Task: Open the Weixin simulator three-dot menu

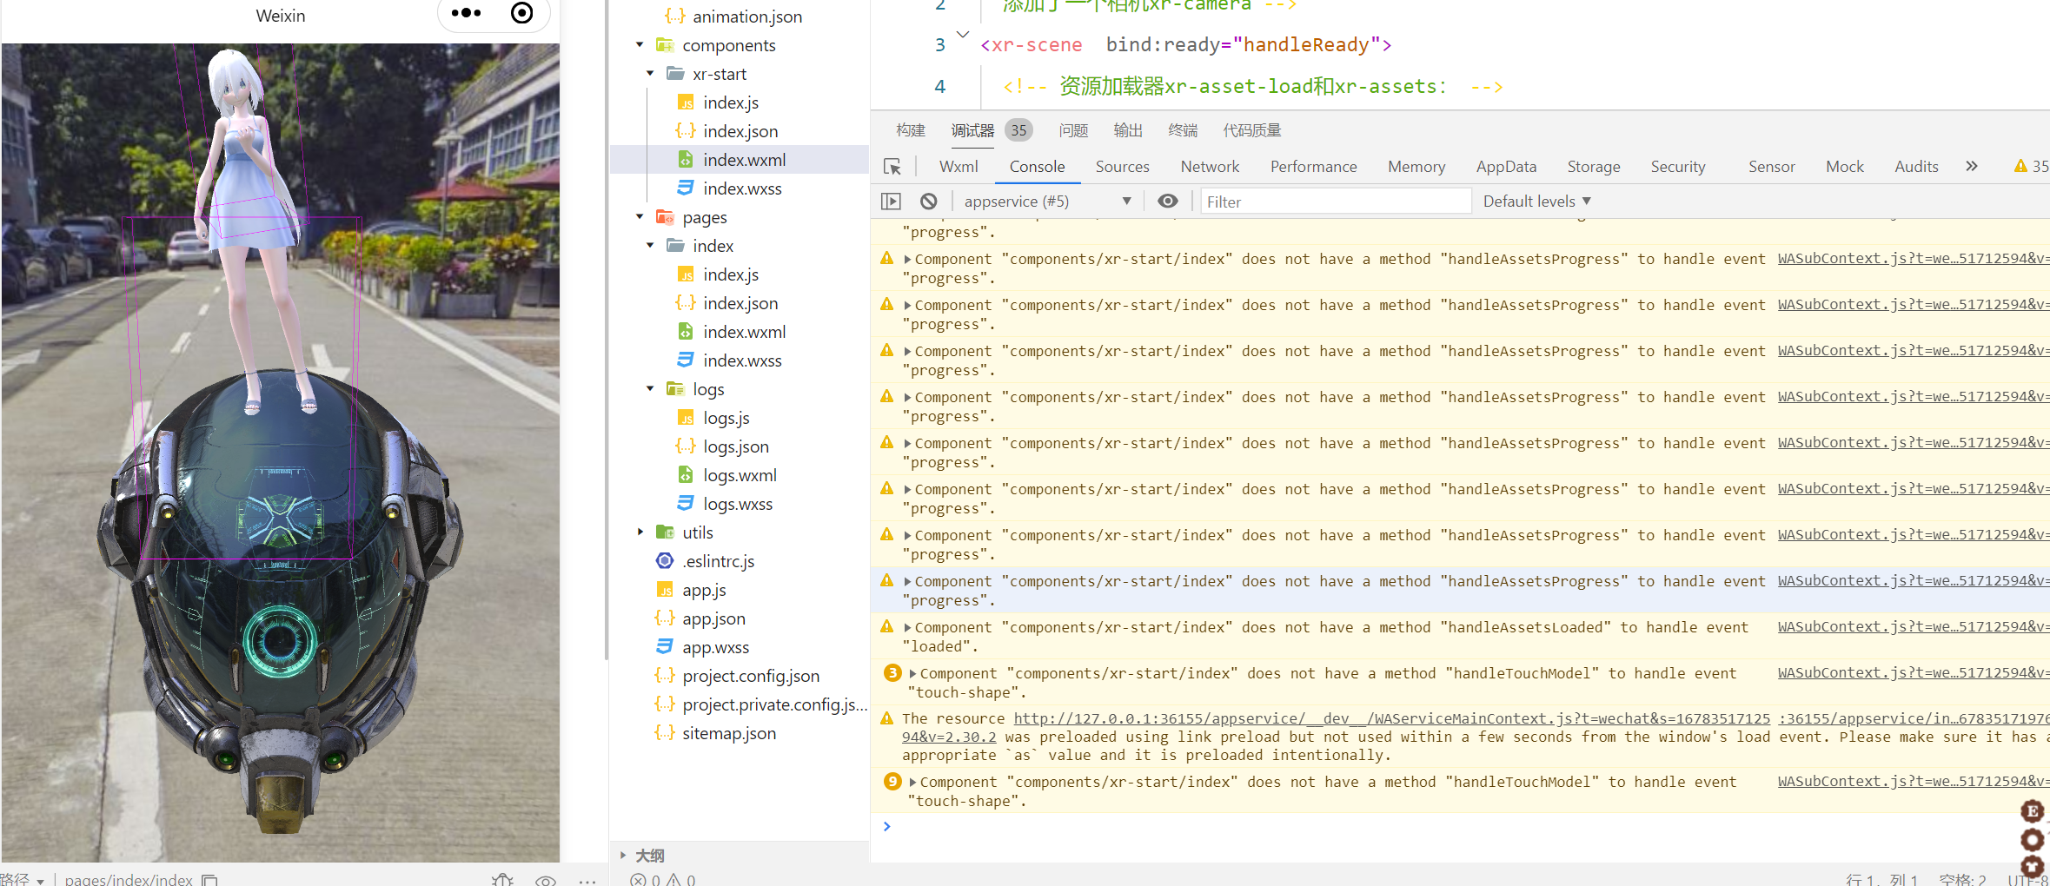Action: (x=466, y=13)
